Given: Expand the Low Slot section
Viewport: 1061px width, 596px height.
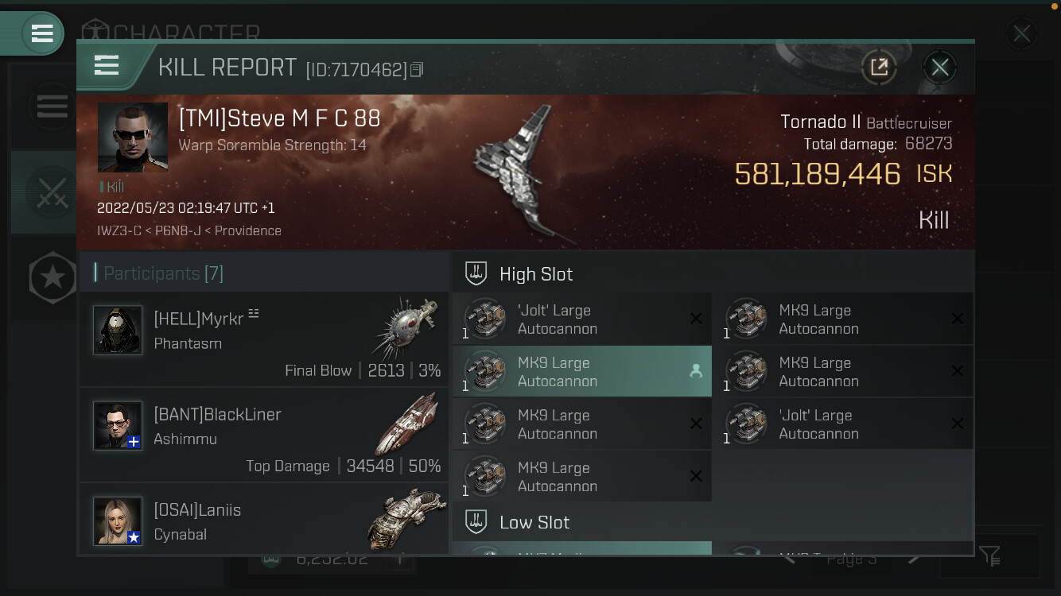Looking at the screenshot, I should [713, 522].
